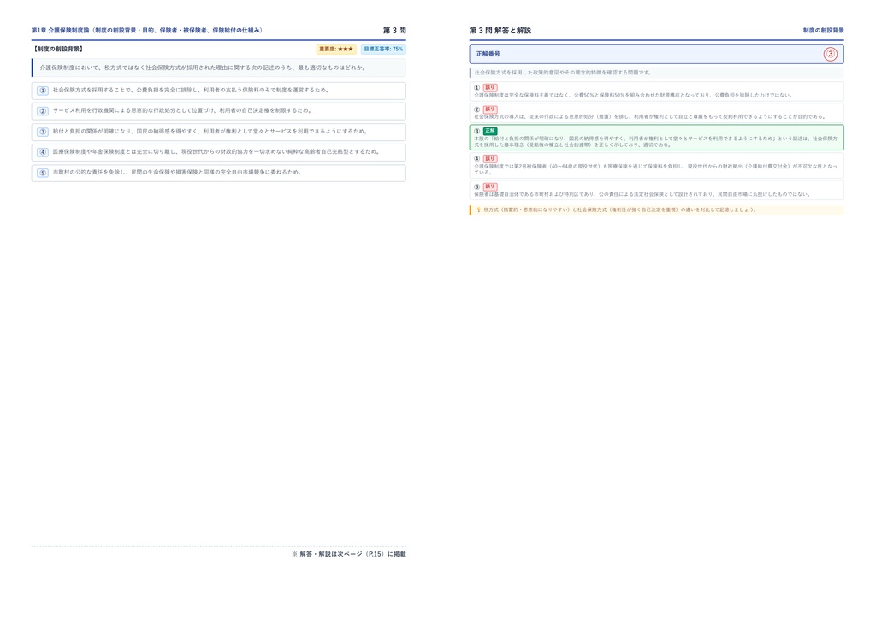The width and height of the screenshot is (876, 619).
Task: Click the explanation text starting 社会保険方式の導入は
Action: [650, 116]
